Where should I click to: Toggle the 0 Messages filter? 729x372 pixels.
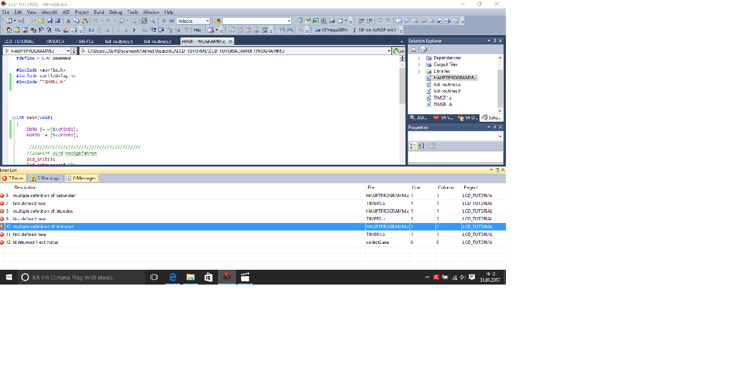[81, 178]
